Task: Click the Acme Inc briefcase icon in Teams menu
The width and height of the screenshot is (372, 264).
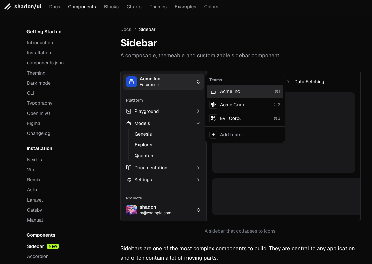Action: tap(213, 91)
